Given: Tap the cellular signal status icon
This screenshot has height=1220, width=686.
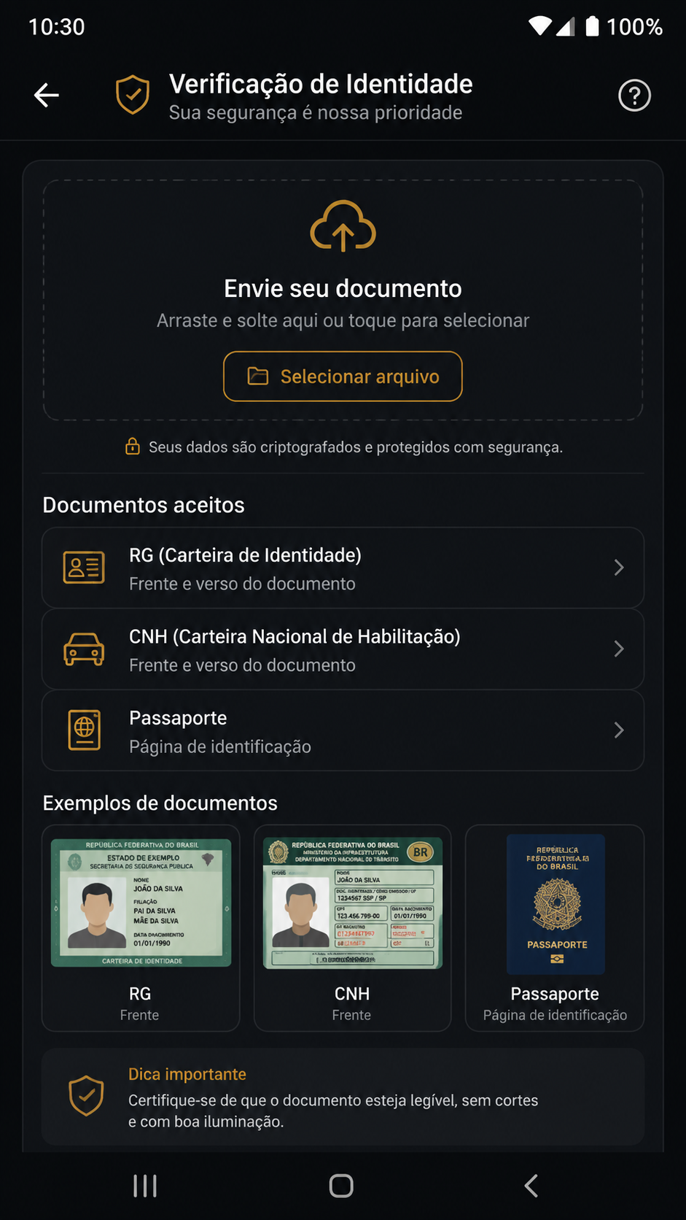Looking at the screenshot, I should (566, 27).
